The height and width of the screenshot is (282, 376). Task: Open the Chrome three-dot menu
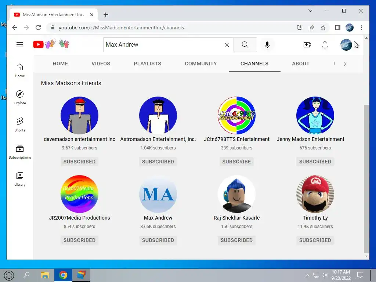361,28
